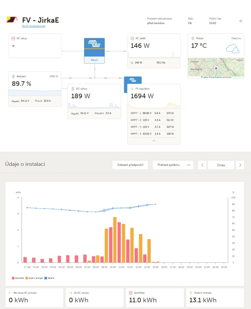The height and width of the screenshot is (309, 251).
Task: Click the AC vstup input icon
Action: tap(13, 38)
